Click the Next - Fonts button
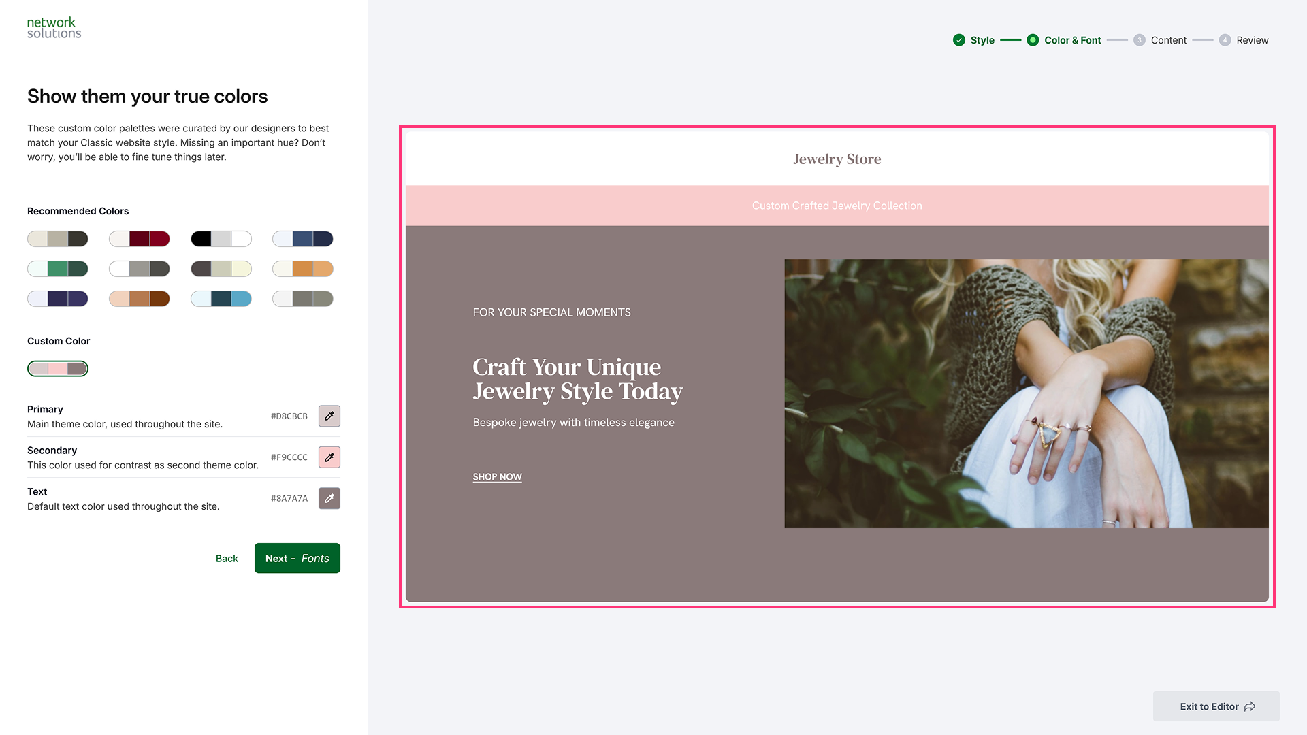This screenshot has width=1307, height=735. pyautogui.click(x=297, y=558)
